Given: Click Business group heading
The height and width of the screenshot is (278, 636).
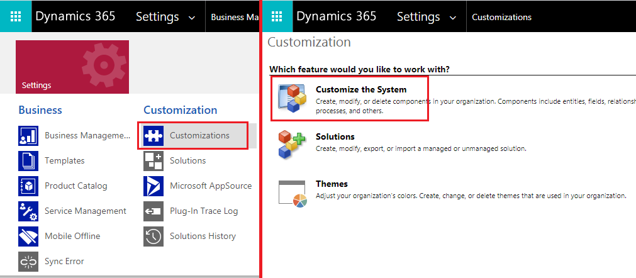Looking at the screenshot, I should point(40,110).
